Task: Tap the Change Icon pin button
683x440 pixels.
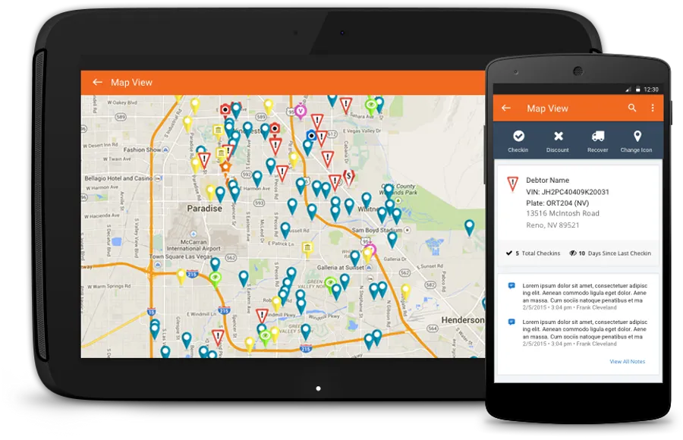Action: pyautogui.click(x=637, y=137)
